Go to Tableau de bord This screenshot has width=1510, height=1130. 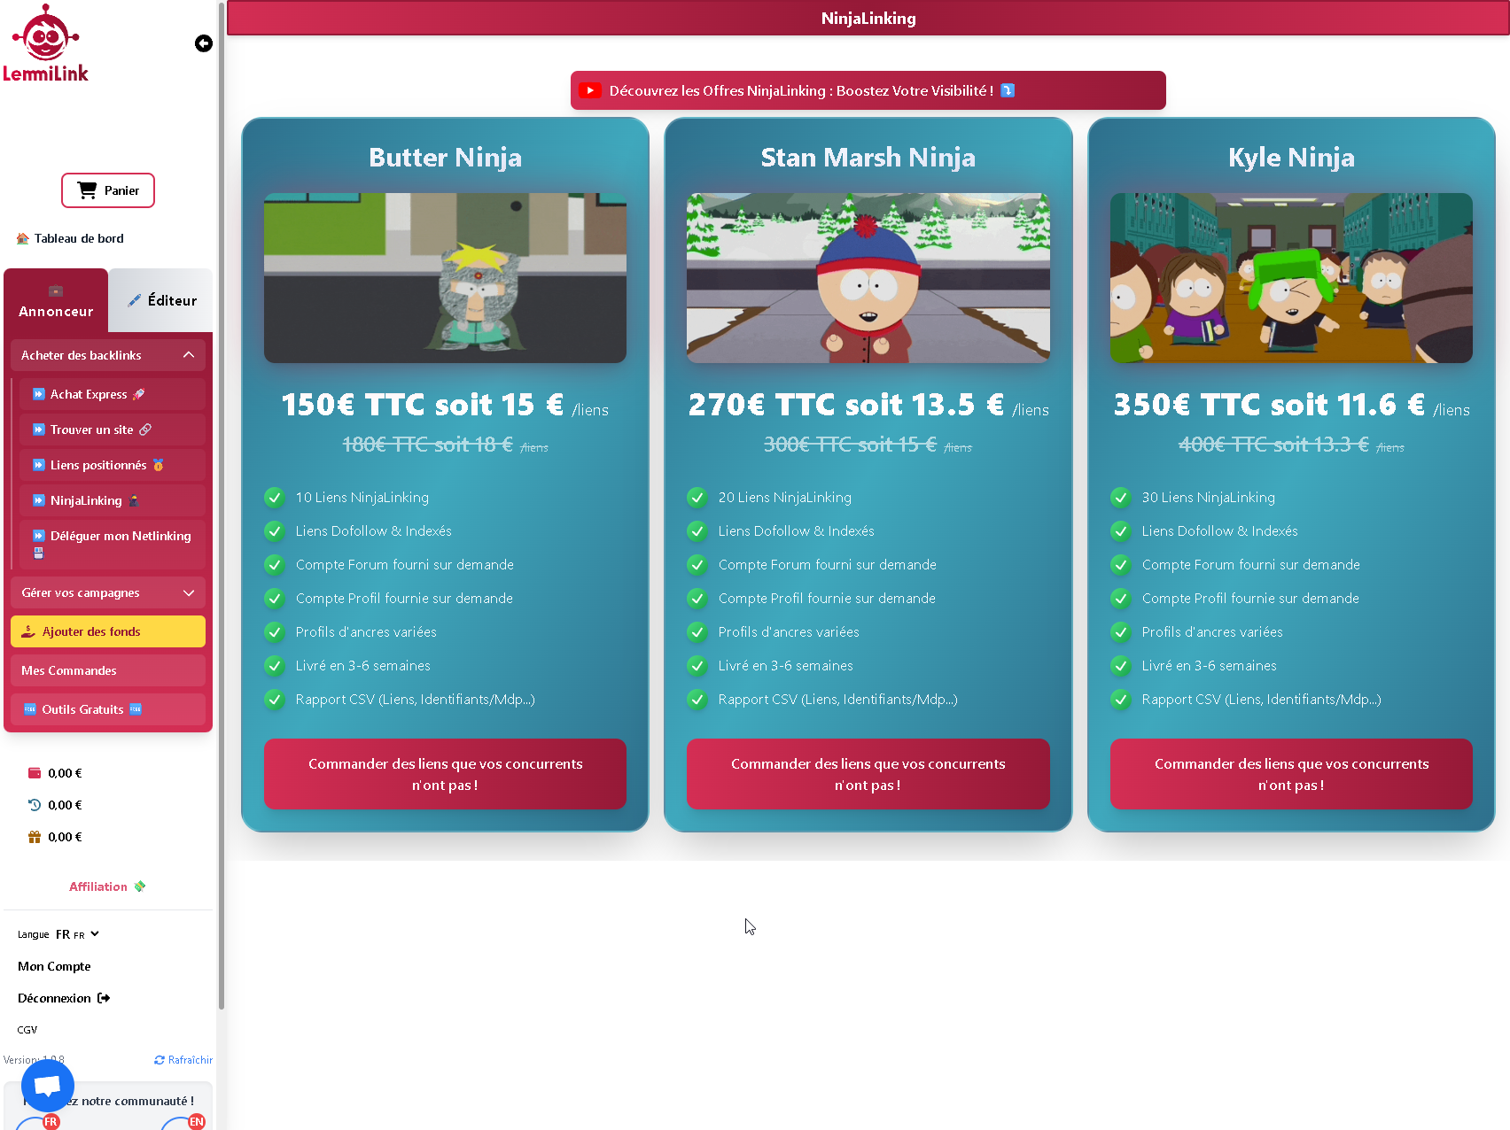[70, 238]
